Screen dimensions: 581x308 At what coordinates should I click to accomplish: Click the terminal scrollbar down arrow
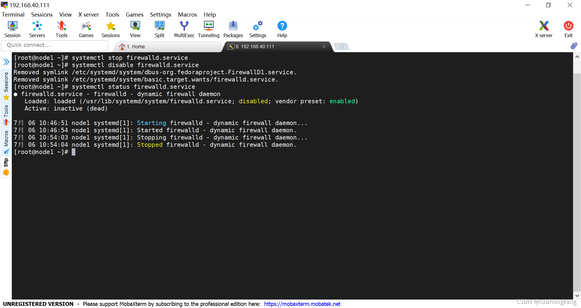tap(577, 296)
